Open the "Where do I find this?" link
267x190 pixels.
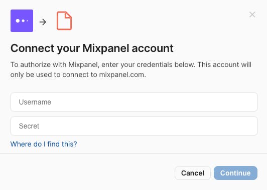point(44,144)
